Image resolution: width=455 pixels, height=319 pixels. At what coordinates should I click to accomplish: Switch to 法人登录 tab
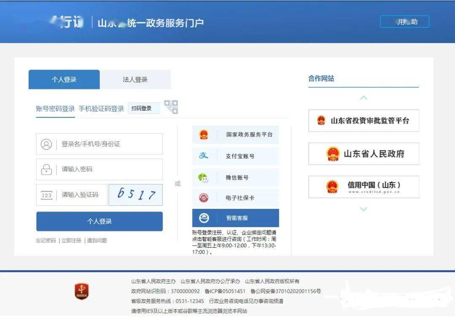[x=135, y=79]
